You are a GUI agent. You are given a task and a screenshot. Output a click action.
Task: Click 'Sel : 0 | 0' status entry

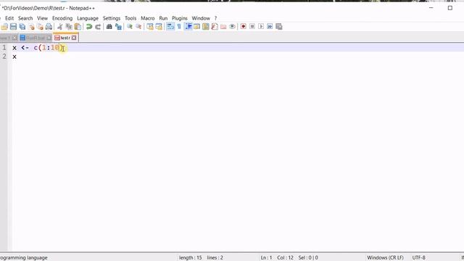pyautogui.click(x=308, y=258)
